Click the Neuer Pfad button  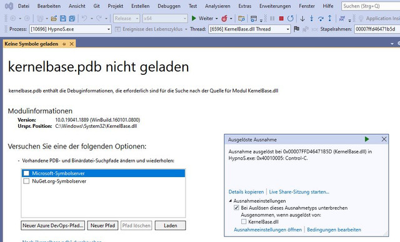102,225
